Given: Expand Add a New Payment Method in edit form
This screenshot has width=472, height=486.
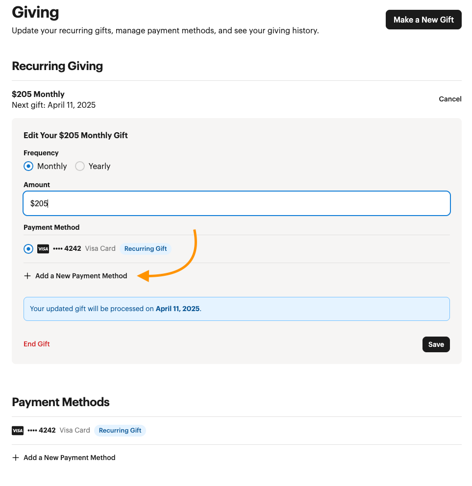Looking at the screenshot, I should (81, 276).
